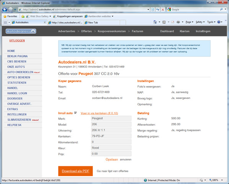The height and width of the screenshot is (184, 229).
Task: Open Instellingen in top navigation bar
Action: point(203,31)
